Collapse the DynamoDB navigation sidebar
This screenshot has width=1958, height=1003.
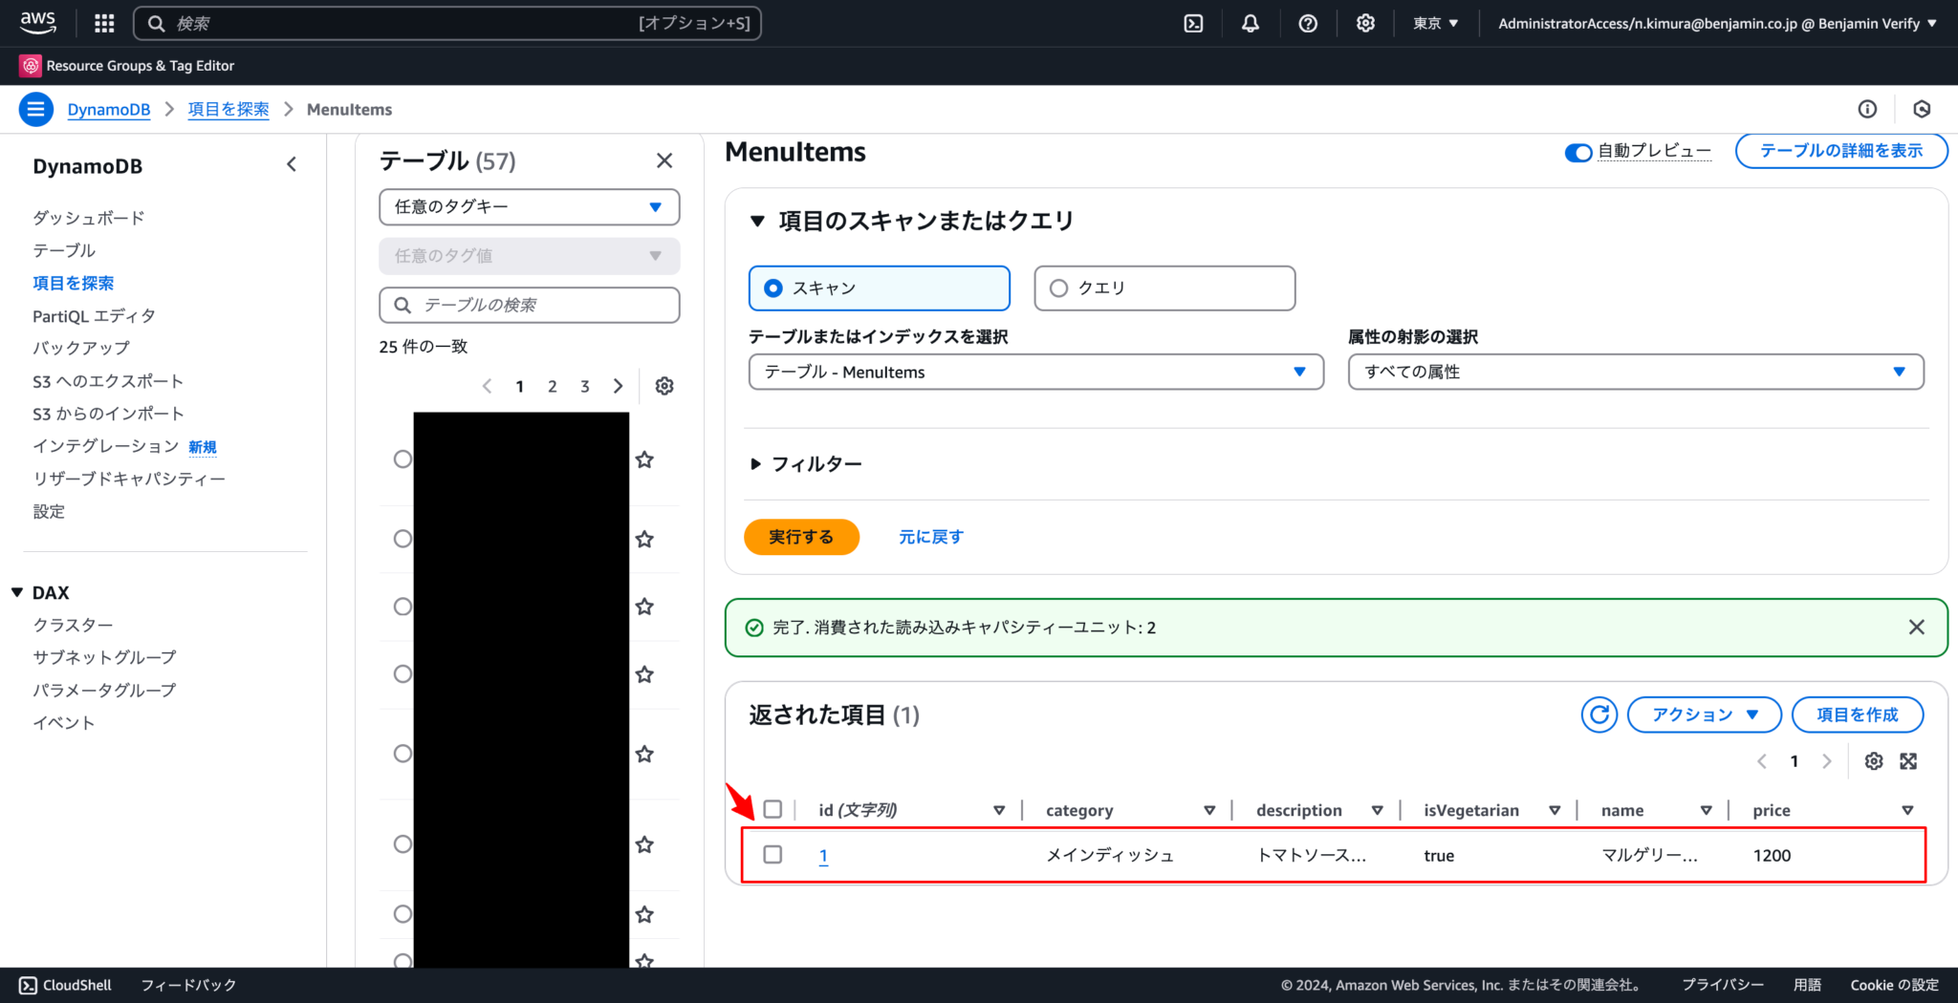[292, 163]
